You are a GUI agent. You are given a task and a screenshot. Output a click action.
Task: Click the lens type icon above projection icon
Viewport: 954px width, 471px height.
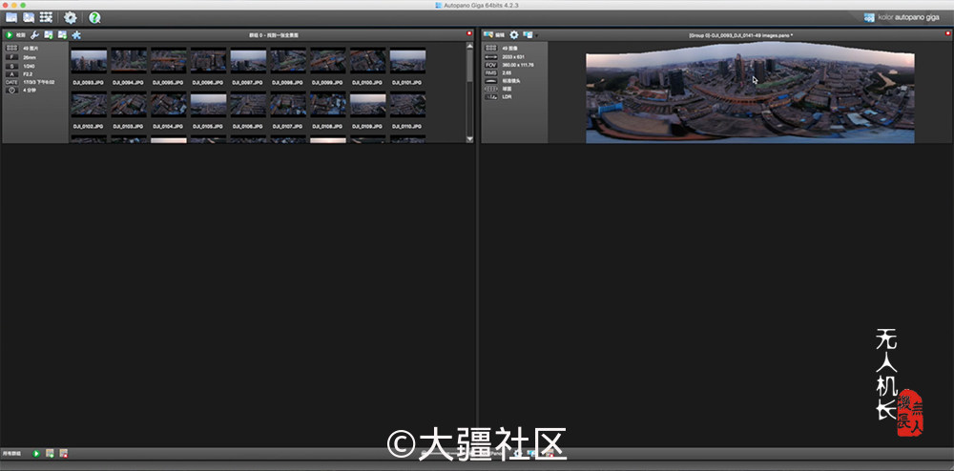[x=490, y=80]
